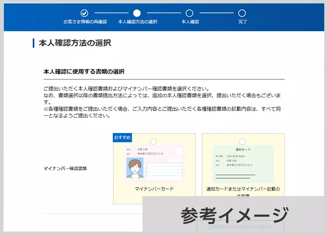Viewport: 327px width, 235px height.
Task: Click the 完了 step label
Action: click(243, 22)
